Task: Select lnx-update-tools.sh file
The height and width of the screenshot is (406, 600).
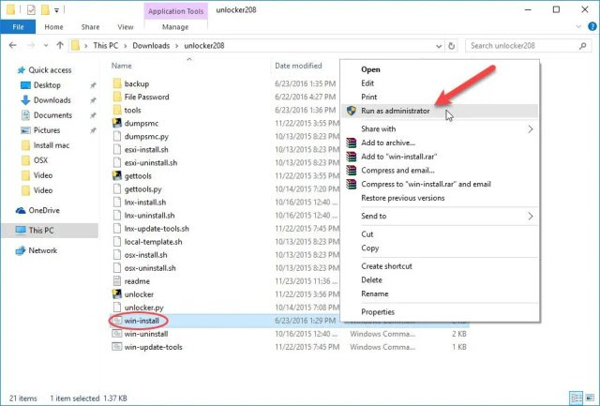Action: (x=157, y=229)
